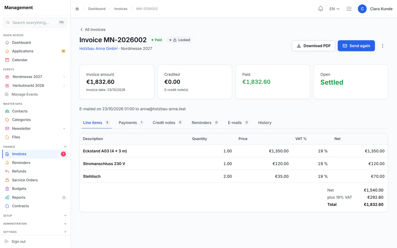The height and width of the screenshot is (248, 397).
Task: Click the Download PDF button
Action: point(314,46)
